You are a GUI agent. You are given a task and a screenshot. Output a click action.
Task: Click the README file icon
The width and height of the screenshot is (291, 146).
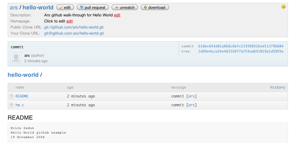click(11, 96)
